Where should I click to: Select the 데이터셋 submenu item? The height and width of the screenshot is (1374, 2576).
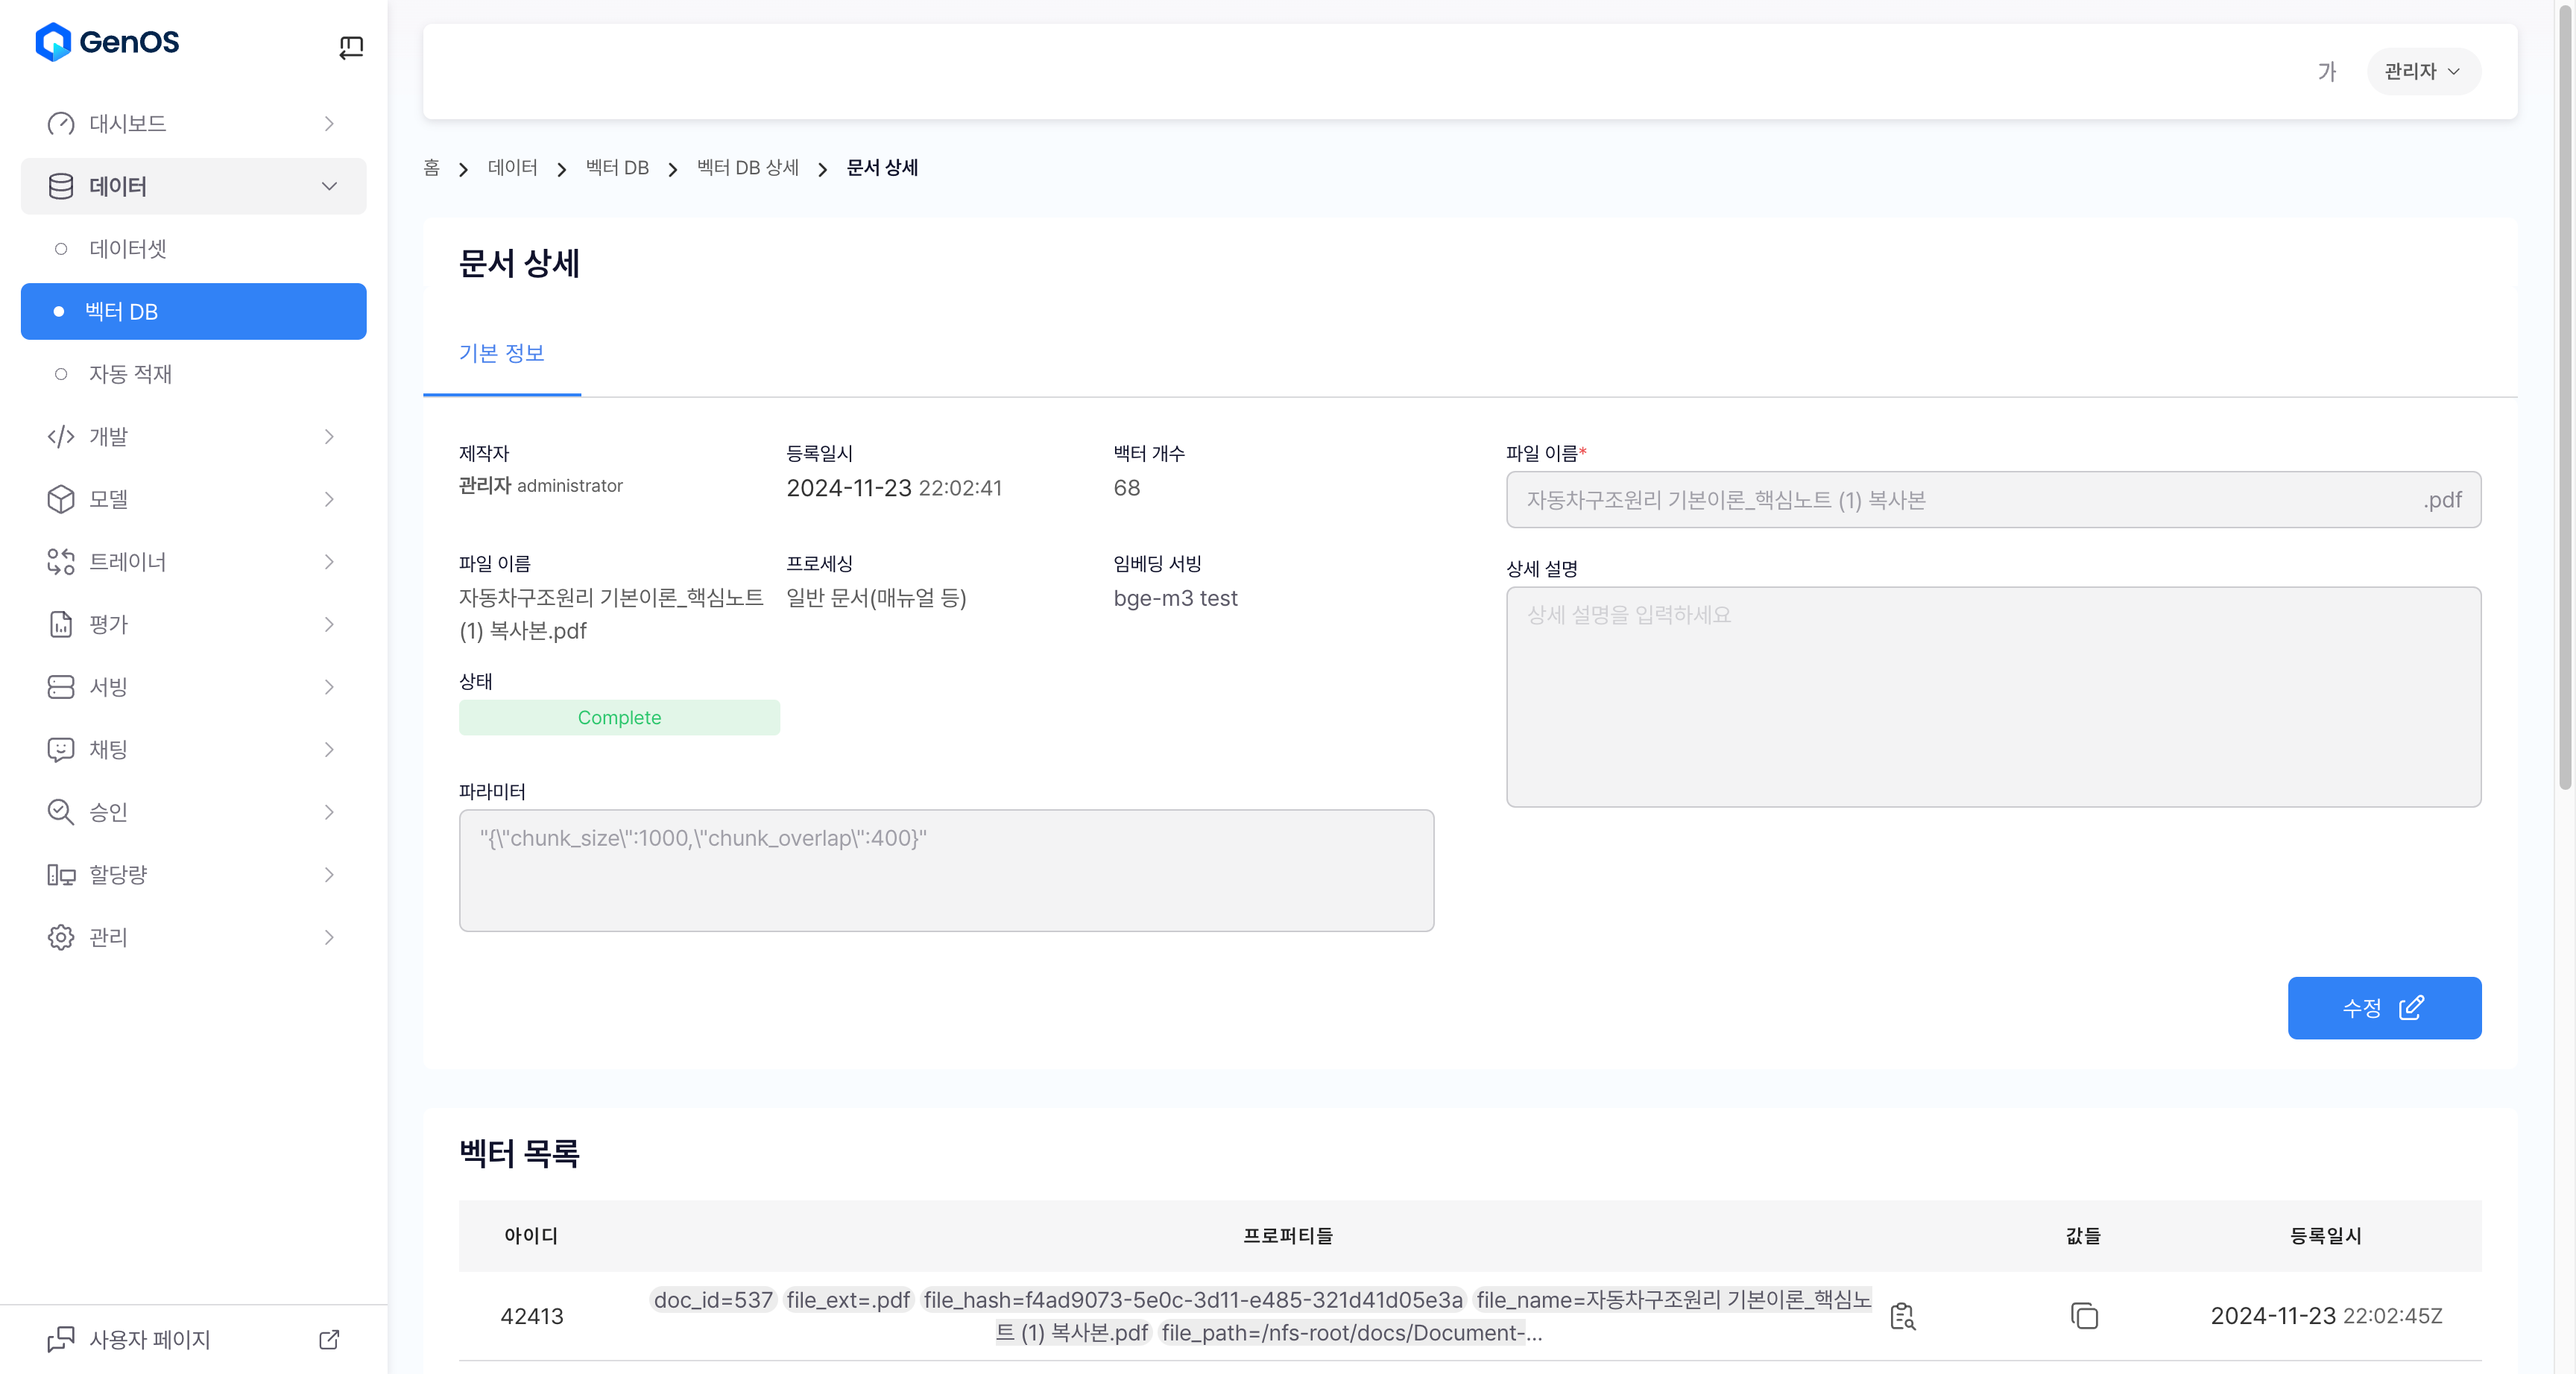tap(128, 249)
